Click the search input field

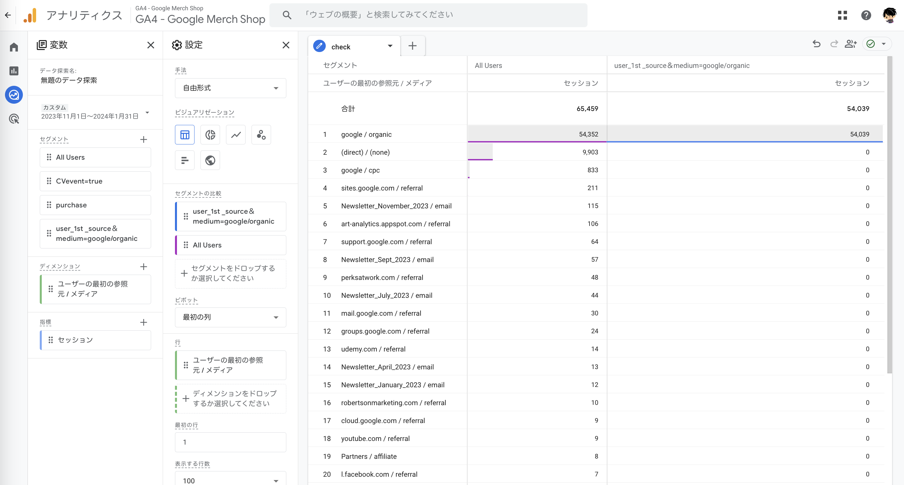[428, 15]
